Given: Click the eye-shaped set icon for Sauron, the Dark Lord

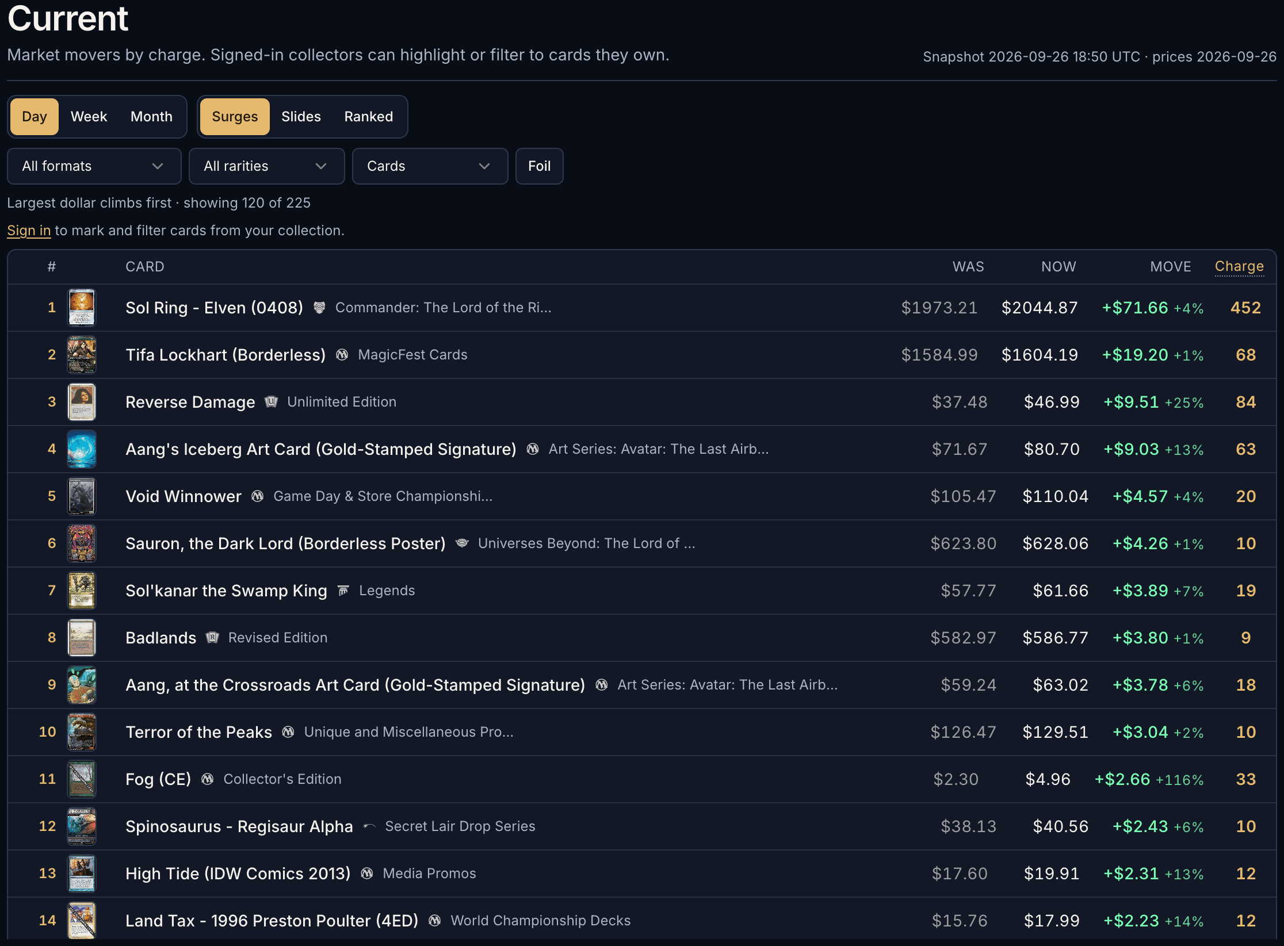Looking at the screenshot, I should pyautogui.click(x=462, y=543).
